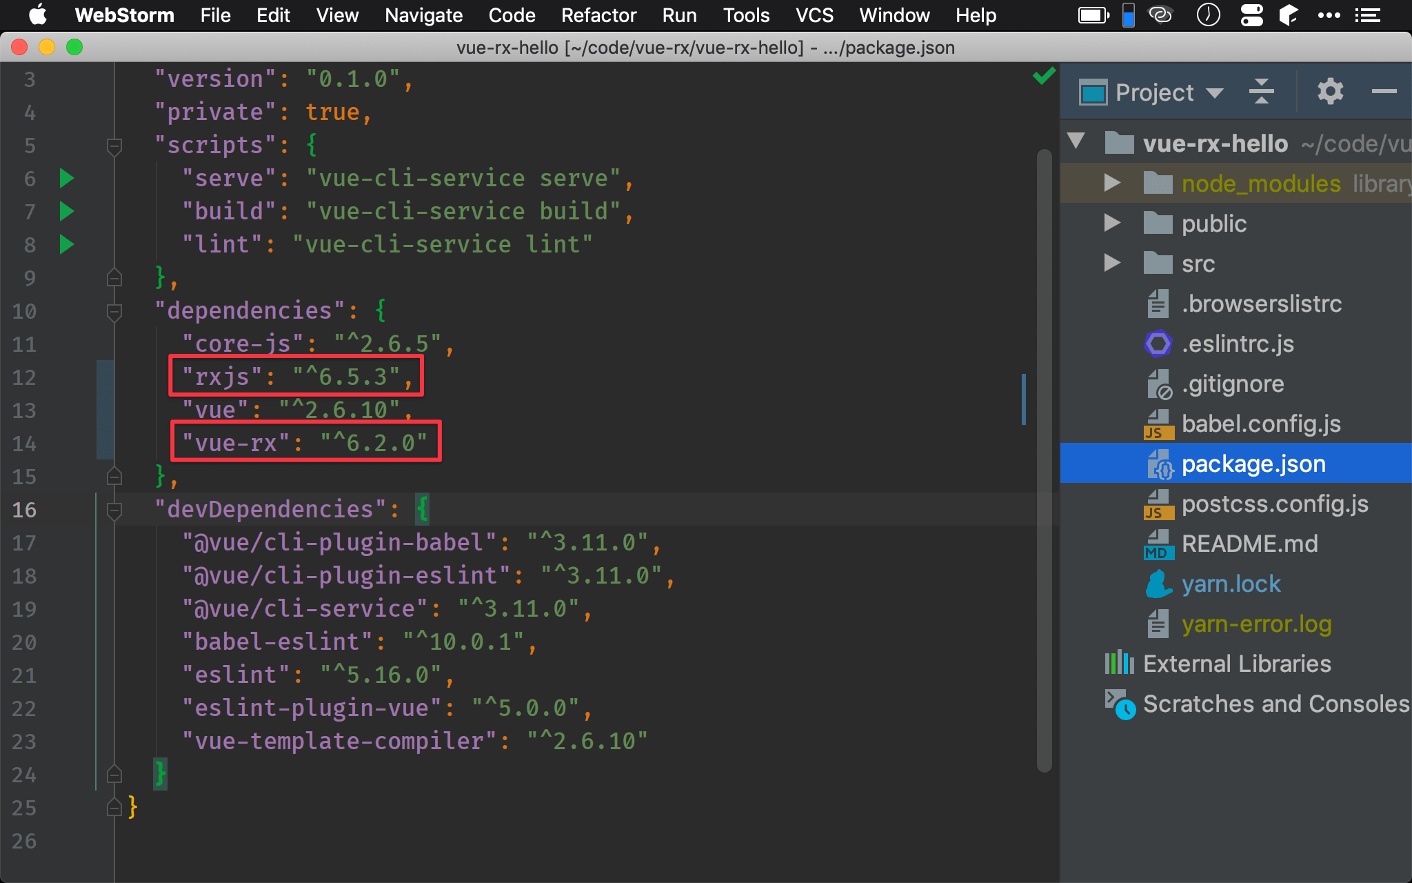Screen dimensions: 1412x883
Task: Click the Scratches and Consoles icon
Action: coord(1120,704)
